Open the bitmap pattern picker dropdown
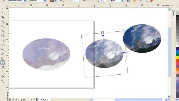Image resolution: width=179 pixels, height=101 pixels. tap(55, 1)
